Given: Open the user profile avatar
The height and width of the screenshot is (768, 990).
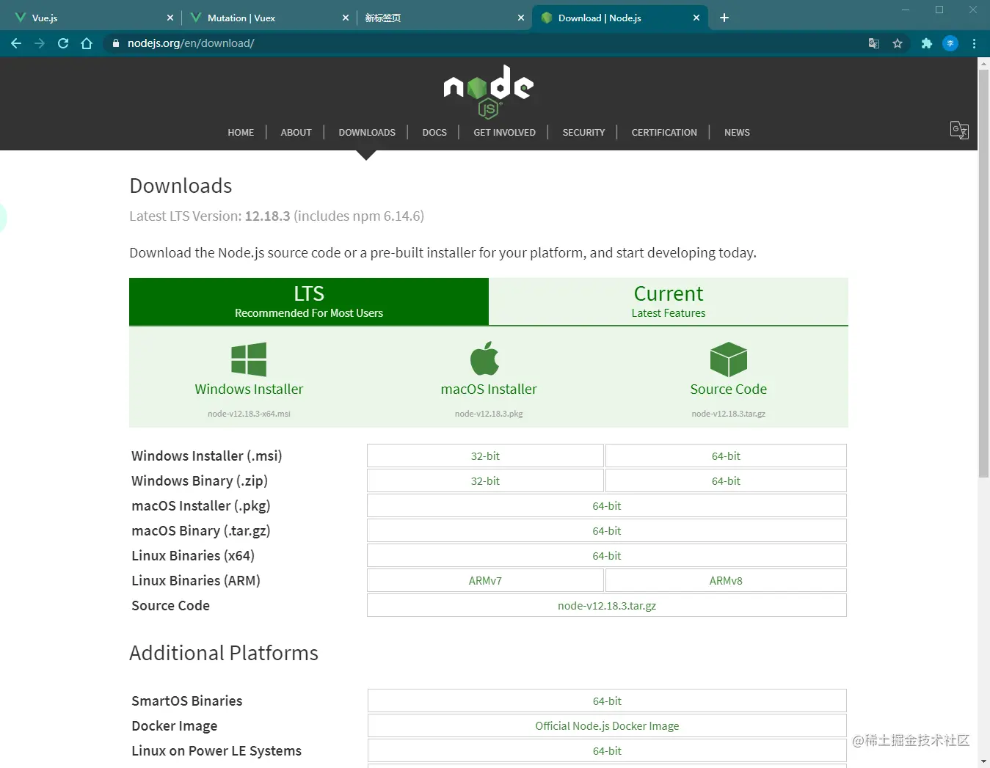Looking at the screenshot, I should click(950, 43).
